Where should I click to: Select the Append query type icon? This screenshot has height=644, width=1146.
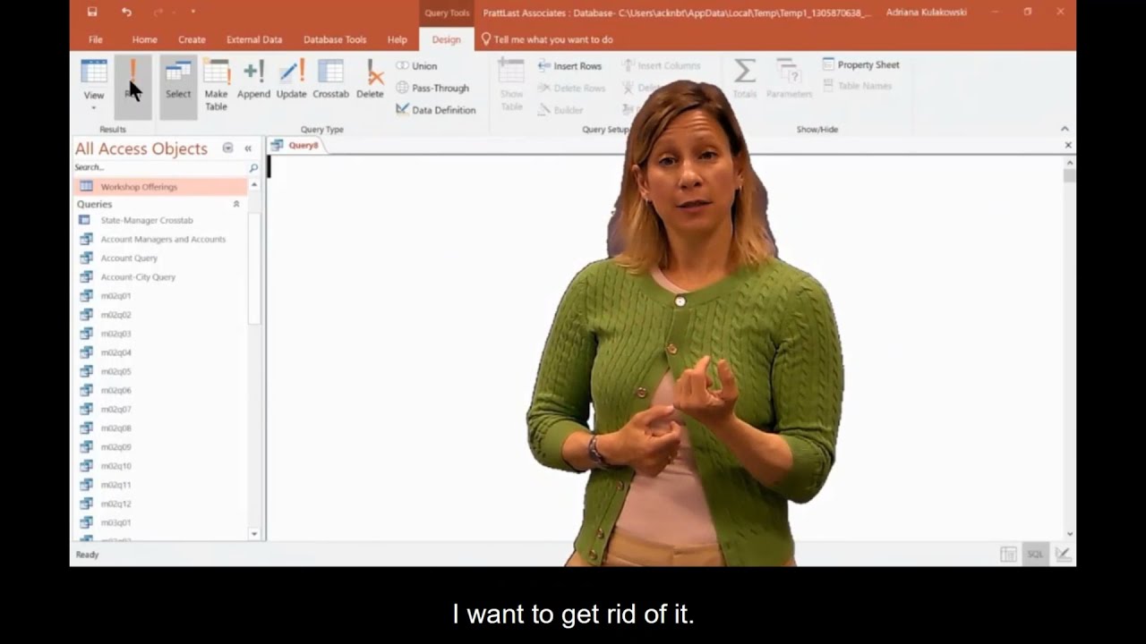click(253, 73)
